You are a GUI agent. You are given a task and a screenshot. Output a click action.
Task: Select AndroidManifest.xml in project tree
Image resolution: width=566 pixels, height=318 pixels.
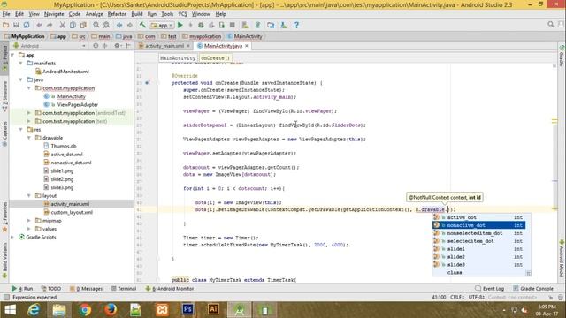click(65, 72)
